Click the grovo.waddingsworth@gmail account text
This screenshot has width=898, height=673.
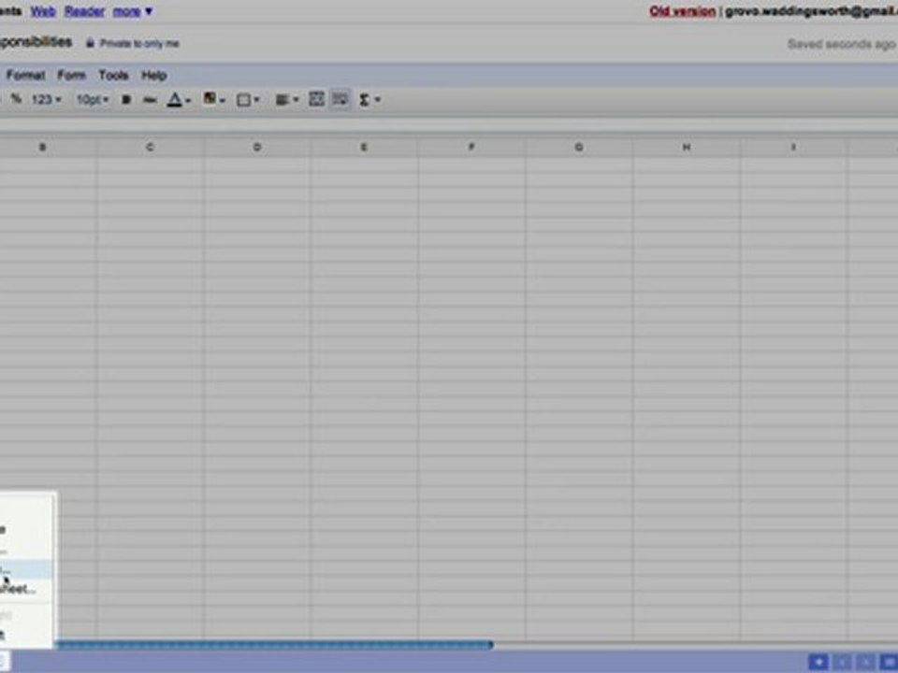[x=811, y=11]
